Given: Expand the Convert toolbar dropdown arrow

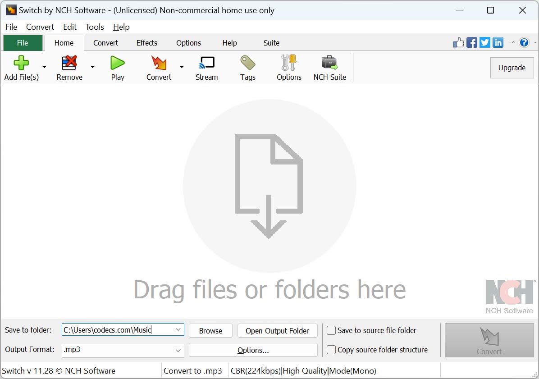Looking at the screenshot, I should (x=182, y=67).
